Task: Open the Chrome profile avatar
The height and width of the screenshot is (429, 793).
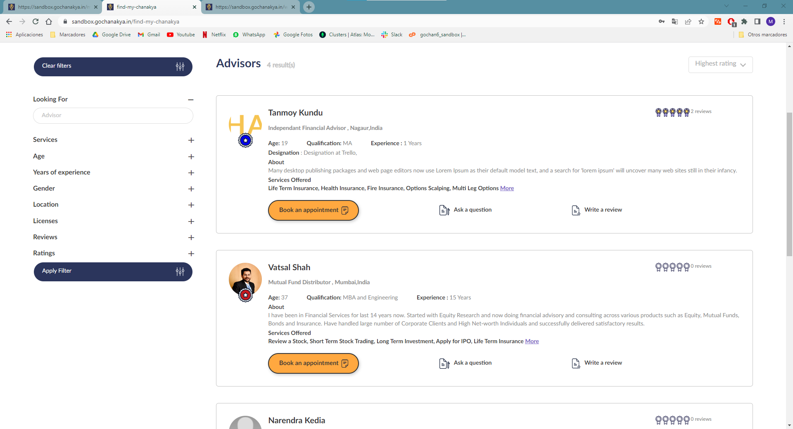Action: pos(771,21)
